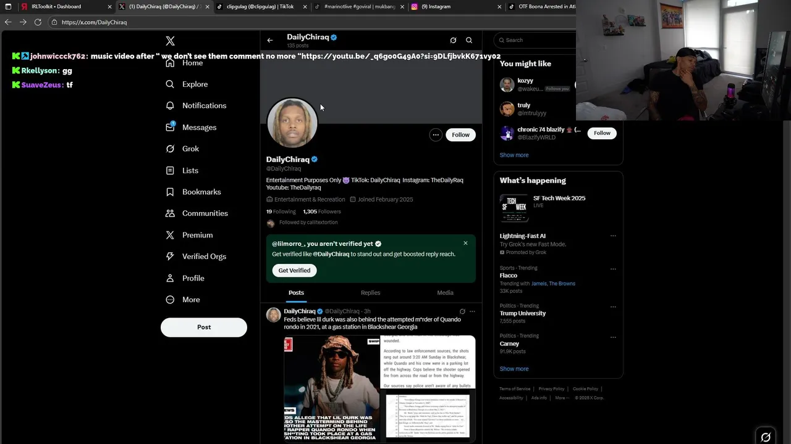
Task: Open Terms of Service footer link
Action: click(x=515, y=389)
